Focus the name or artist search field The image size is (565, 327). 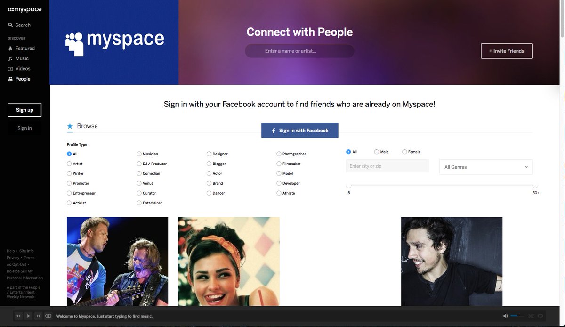click(x=299, y=51)
